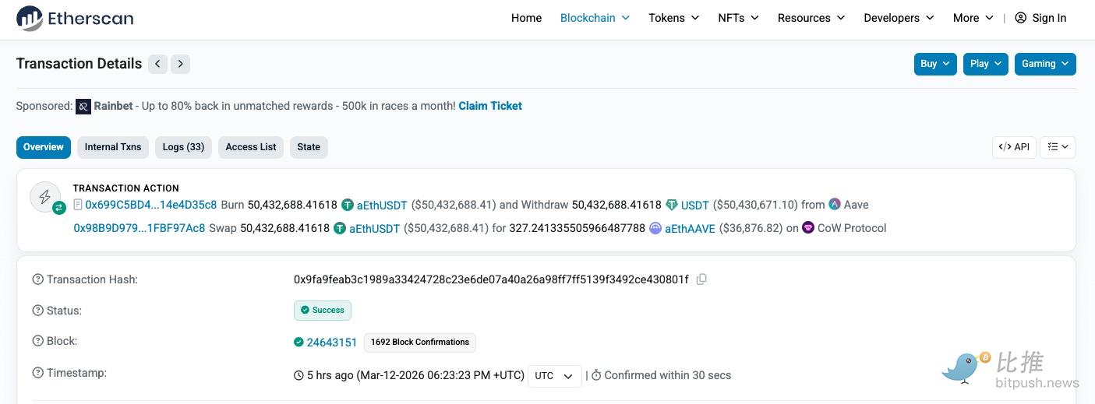Go to next transaction arrow
The image size is (1095, 404).
[x=181, y=64]
